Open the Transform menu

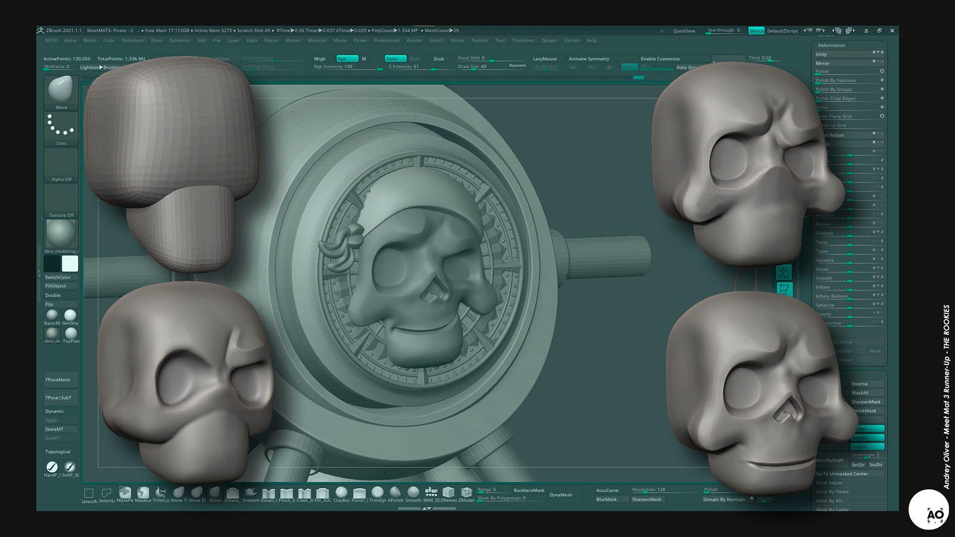pyautogui.click(x=523, y=40)
